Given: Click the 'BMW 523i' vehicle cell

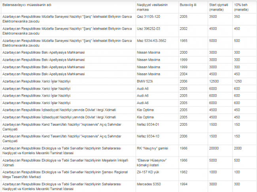Looking at the screenshot, I should [x=157, y=81].
